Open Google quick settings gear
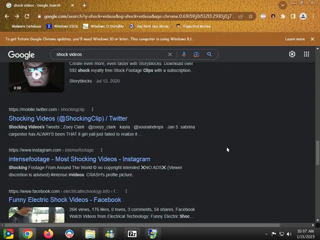The image size is (320, 240). 292,54
